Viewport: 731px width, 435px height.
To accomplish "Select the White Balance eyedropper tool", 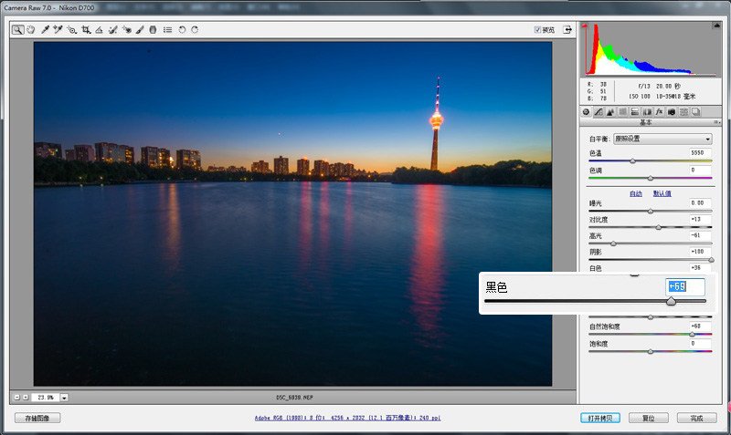I will click(x=45, y=30).
